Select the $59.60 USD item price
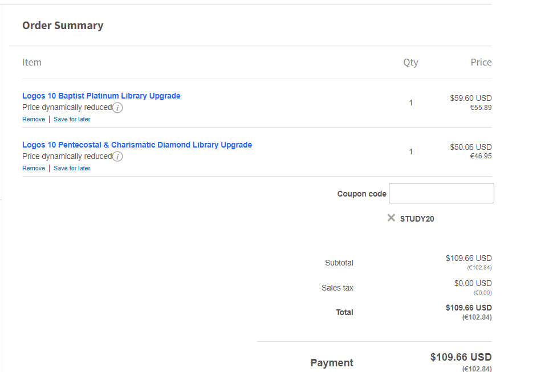This screenshot has height=372, width=549. coord(470,99)
